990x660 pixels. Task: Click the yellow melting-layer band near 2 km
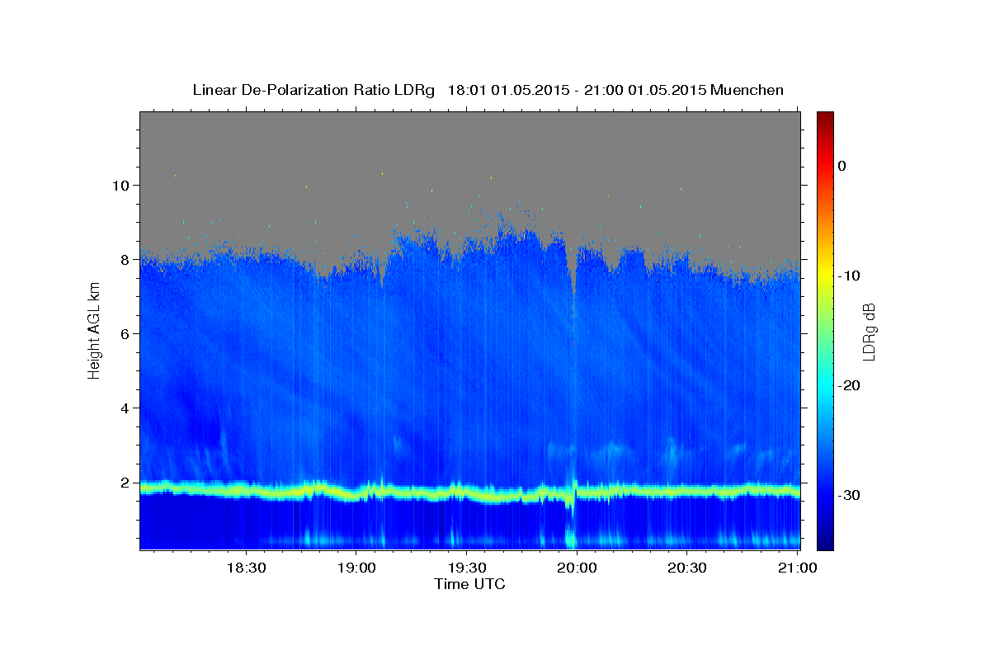(x=470, y=493)
